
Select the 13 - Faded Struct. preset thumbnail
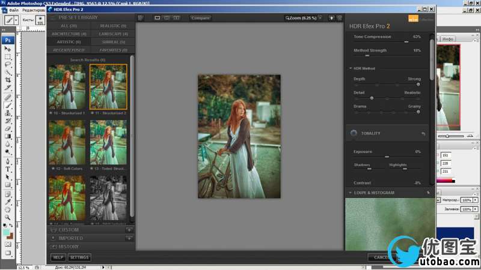tap(108, 142)
